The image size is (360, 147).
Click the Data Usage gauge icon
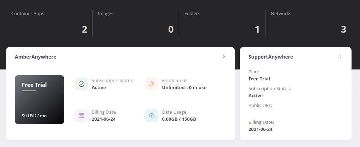tap(152, 115)
